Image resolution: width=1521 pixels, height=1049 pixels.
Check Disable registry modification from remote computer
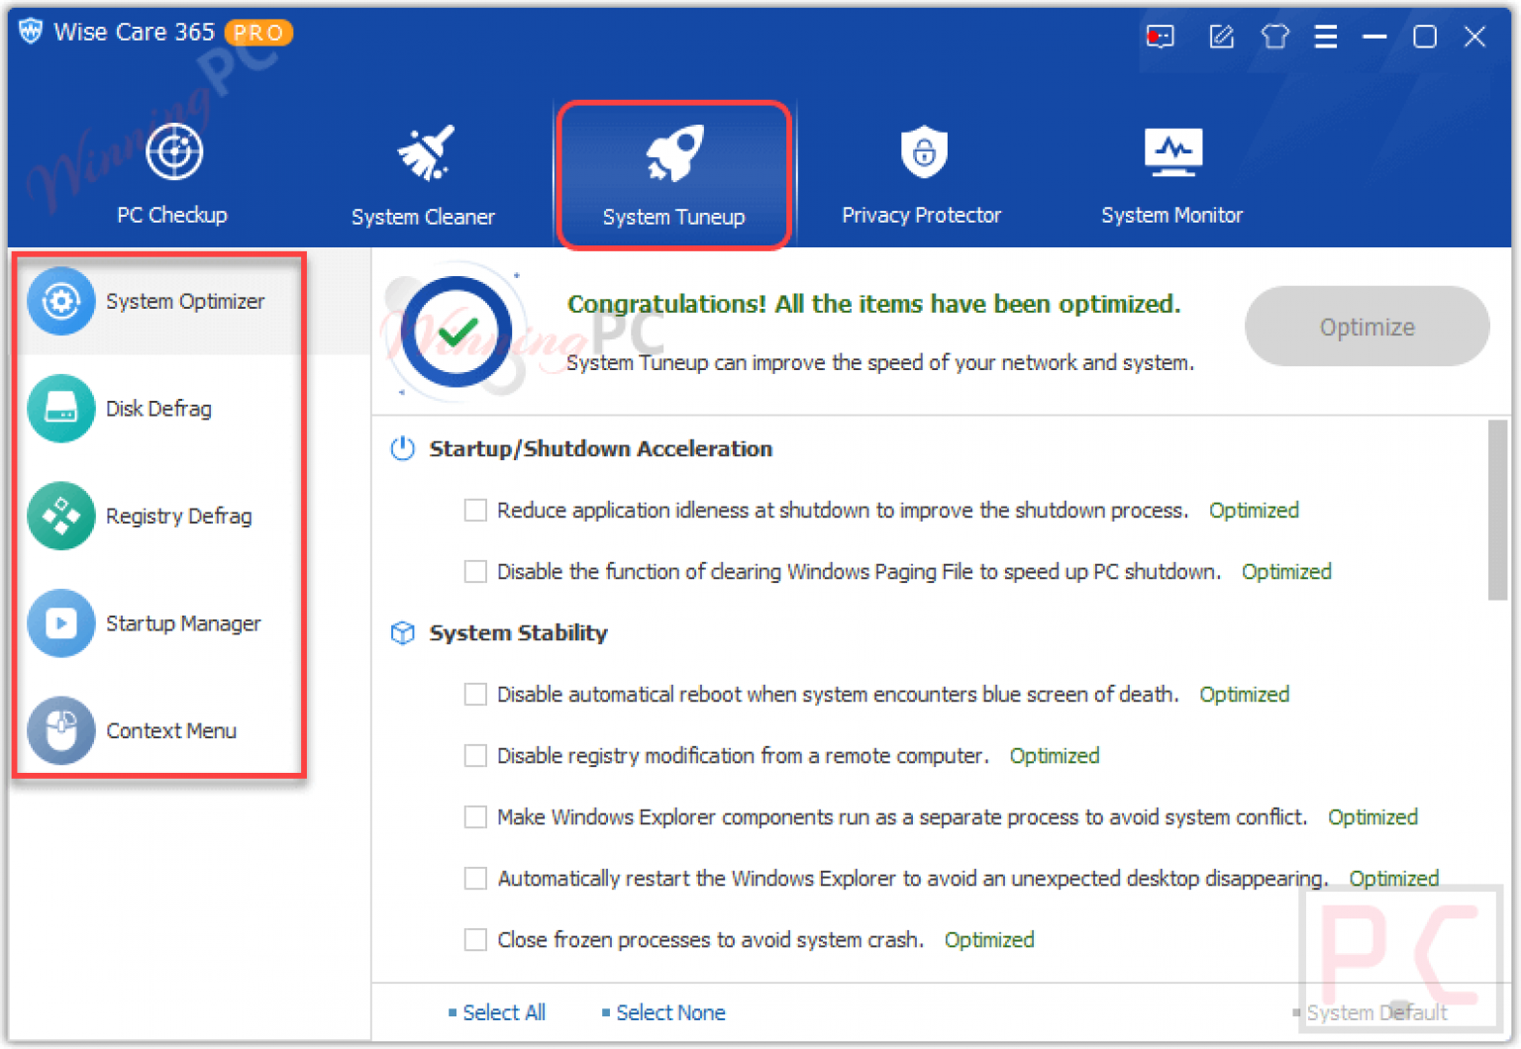pyautogui.click(x=476, y=756)
